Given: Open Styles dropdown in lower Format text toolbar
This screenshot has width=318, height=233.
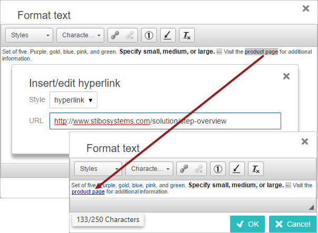Looking at the screenshot, I should click(x=98, y=169).
